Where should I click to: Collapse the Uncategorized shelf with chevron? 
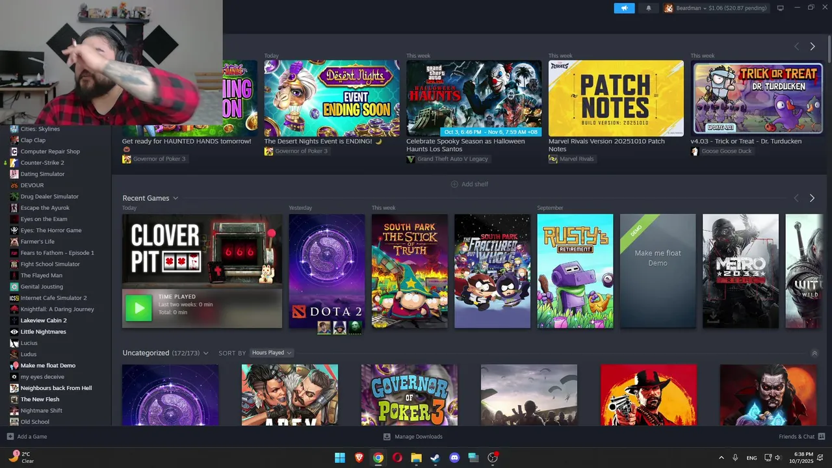click(814, 353)
